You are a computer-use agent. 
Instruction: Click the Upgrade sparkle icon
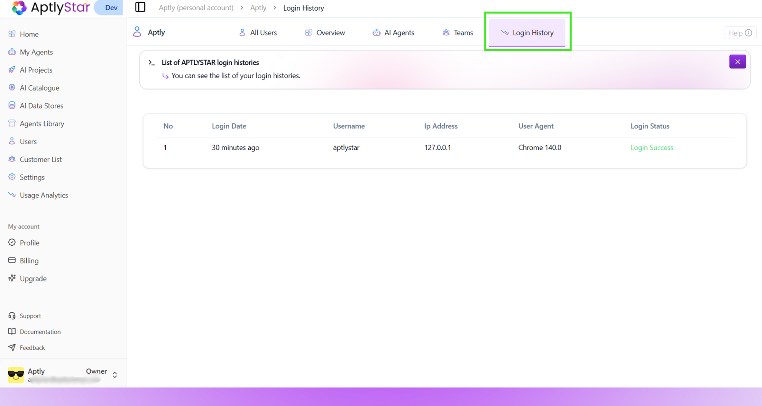pos(12,278)
